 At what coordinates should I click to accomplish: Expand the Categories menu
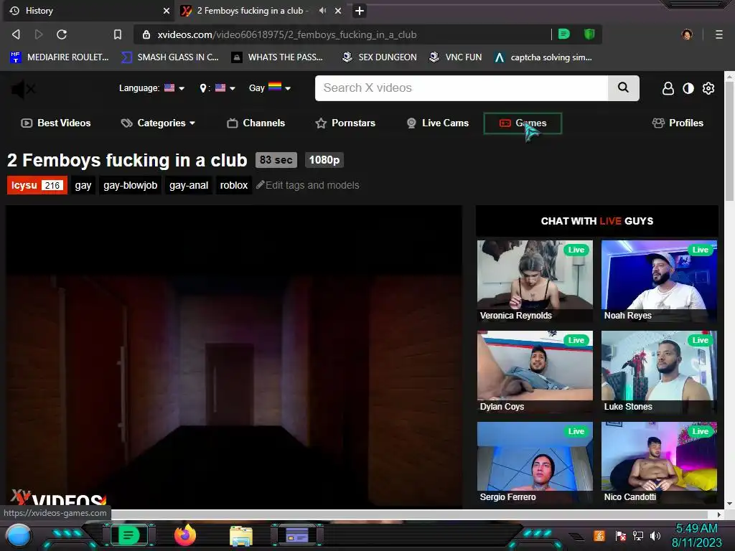pyautogui.click(x=158, y=123)
